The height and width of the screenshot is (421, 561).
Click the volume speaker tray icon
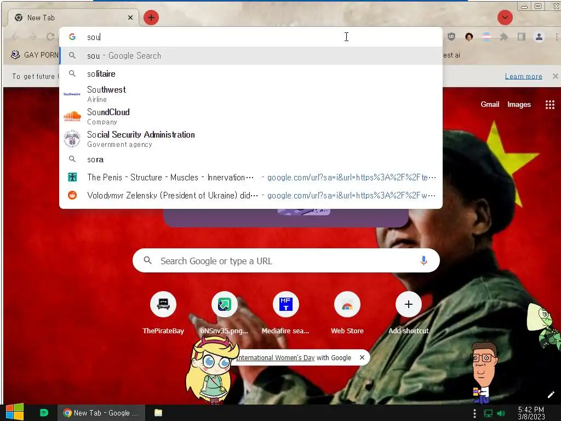501,413
